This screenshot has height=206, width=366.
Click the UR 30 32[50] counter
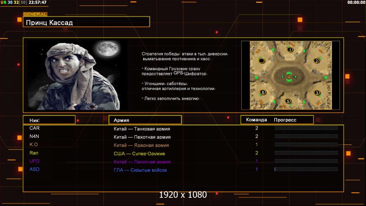(14, 2)
